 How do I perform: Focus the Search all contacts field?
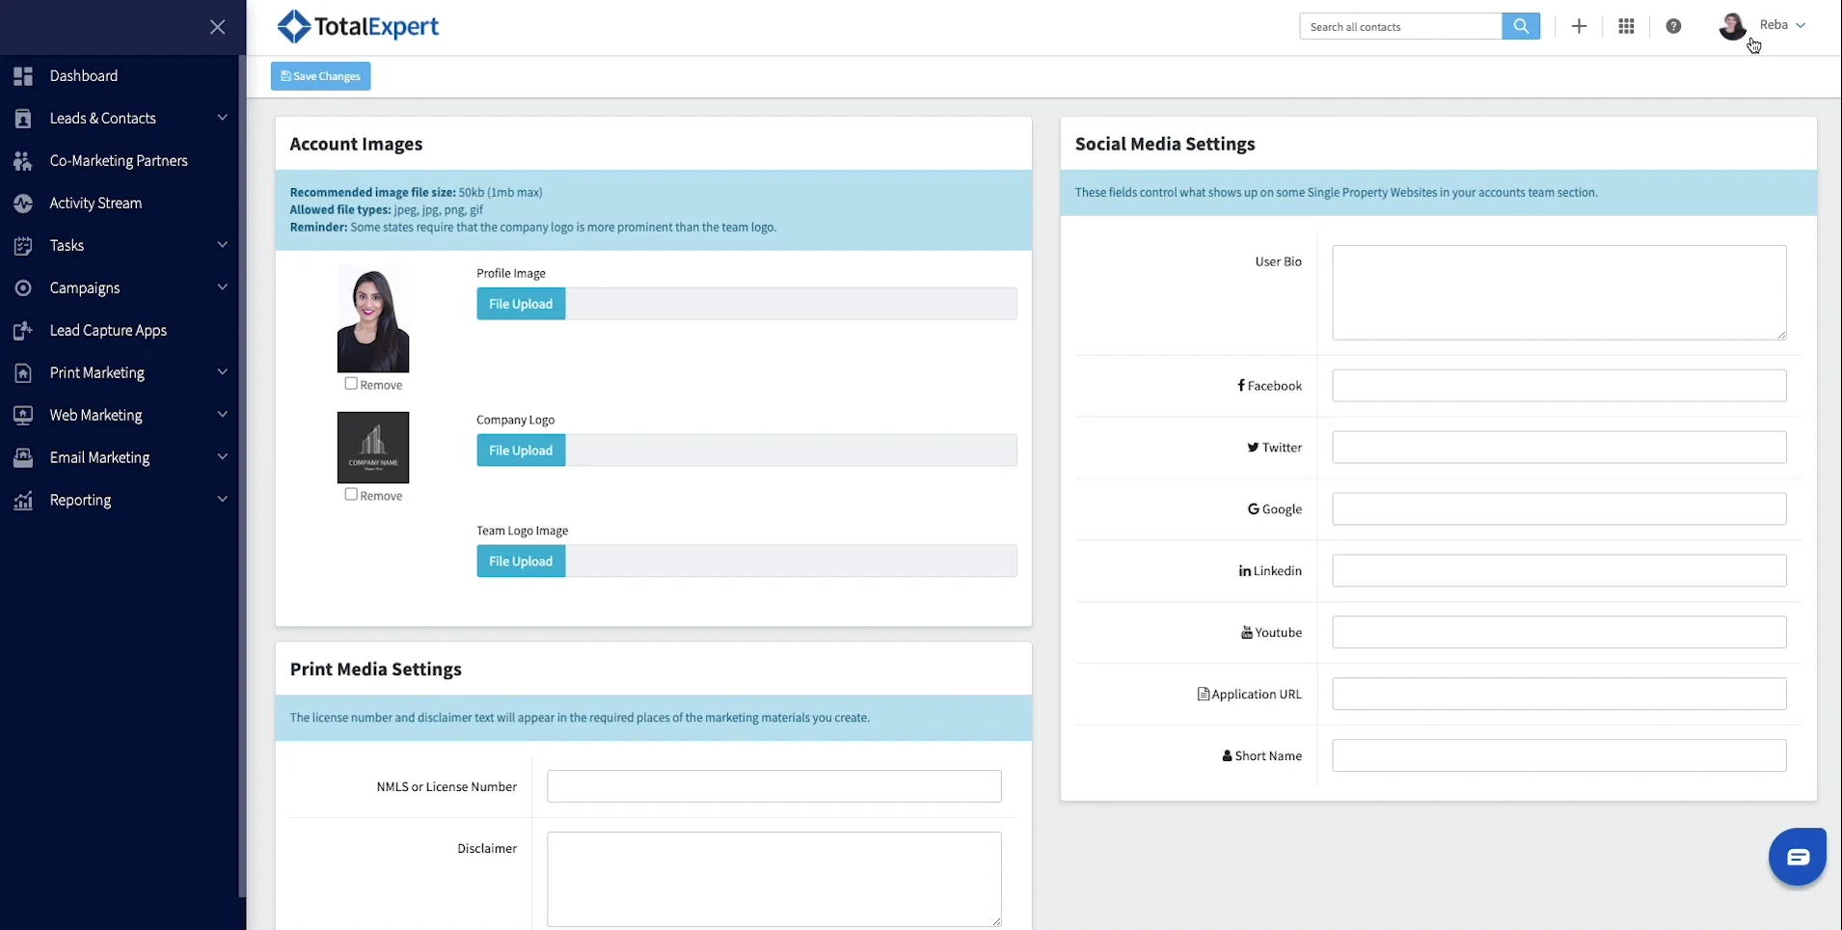1400,27
